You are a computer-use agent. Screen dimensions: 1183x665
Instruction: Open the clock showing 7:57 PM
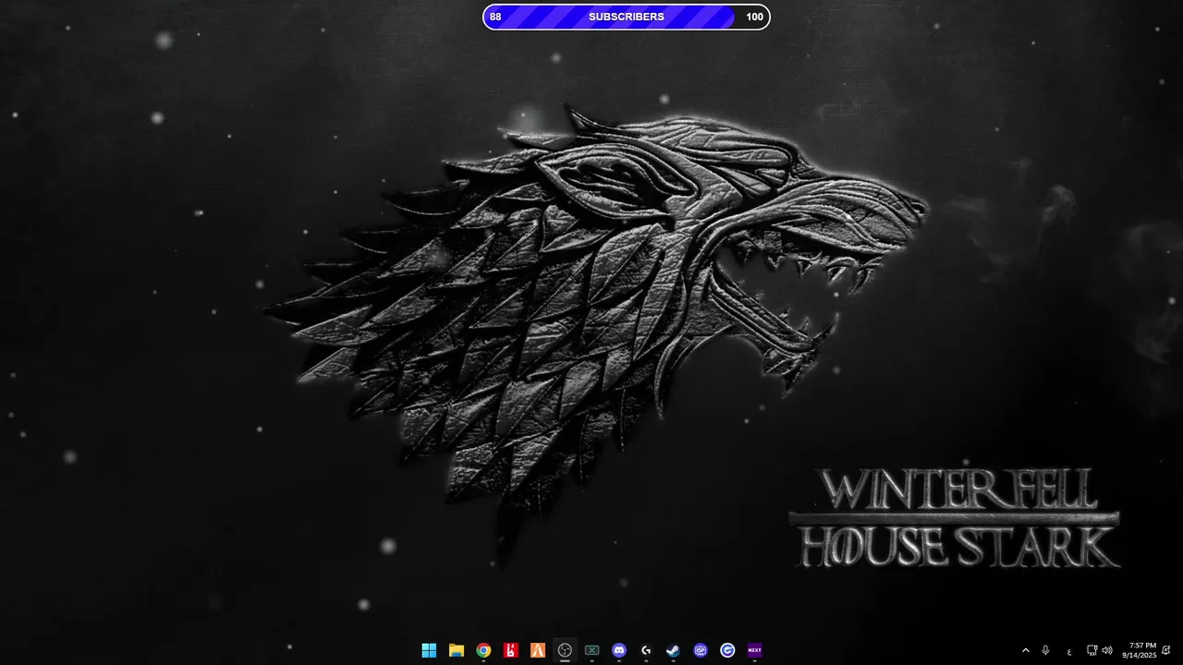pyautogui.click(x=1139, y=650)
